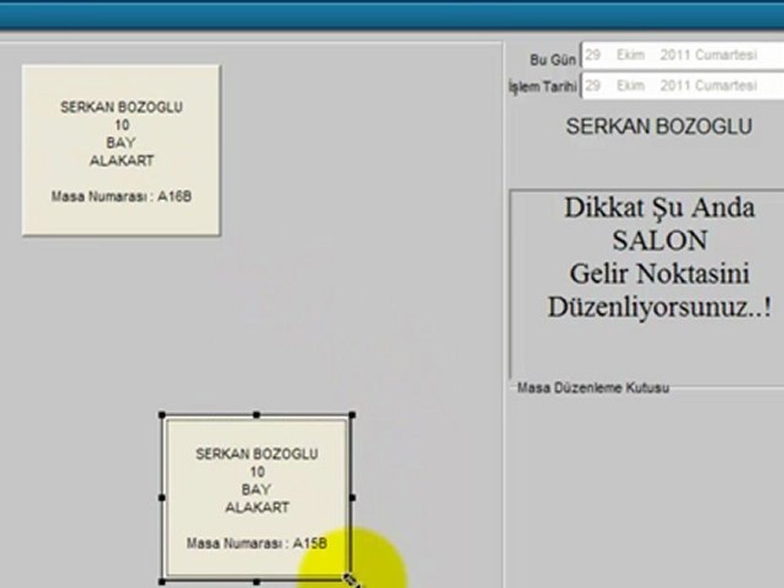Screen dimensions: 784x588
Task: Click the İşlem Tarihi date field
Action: (x=683, y=86)
